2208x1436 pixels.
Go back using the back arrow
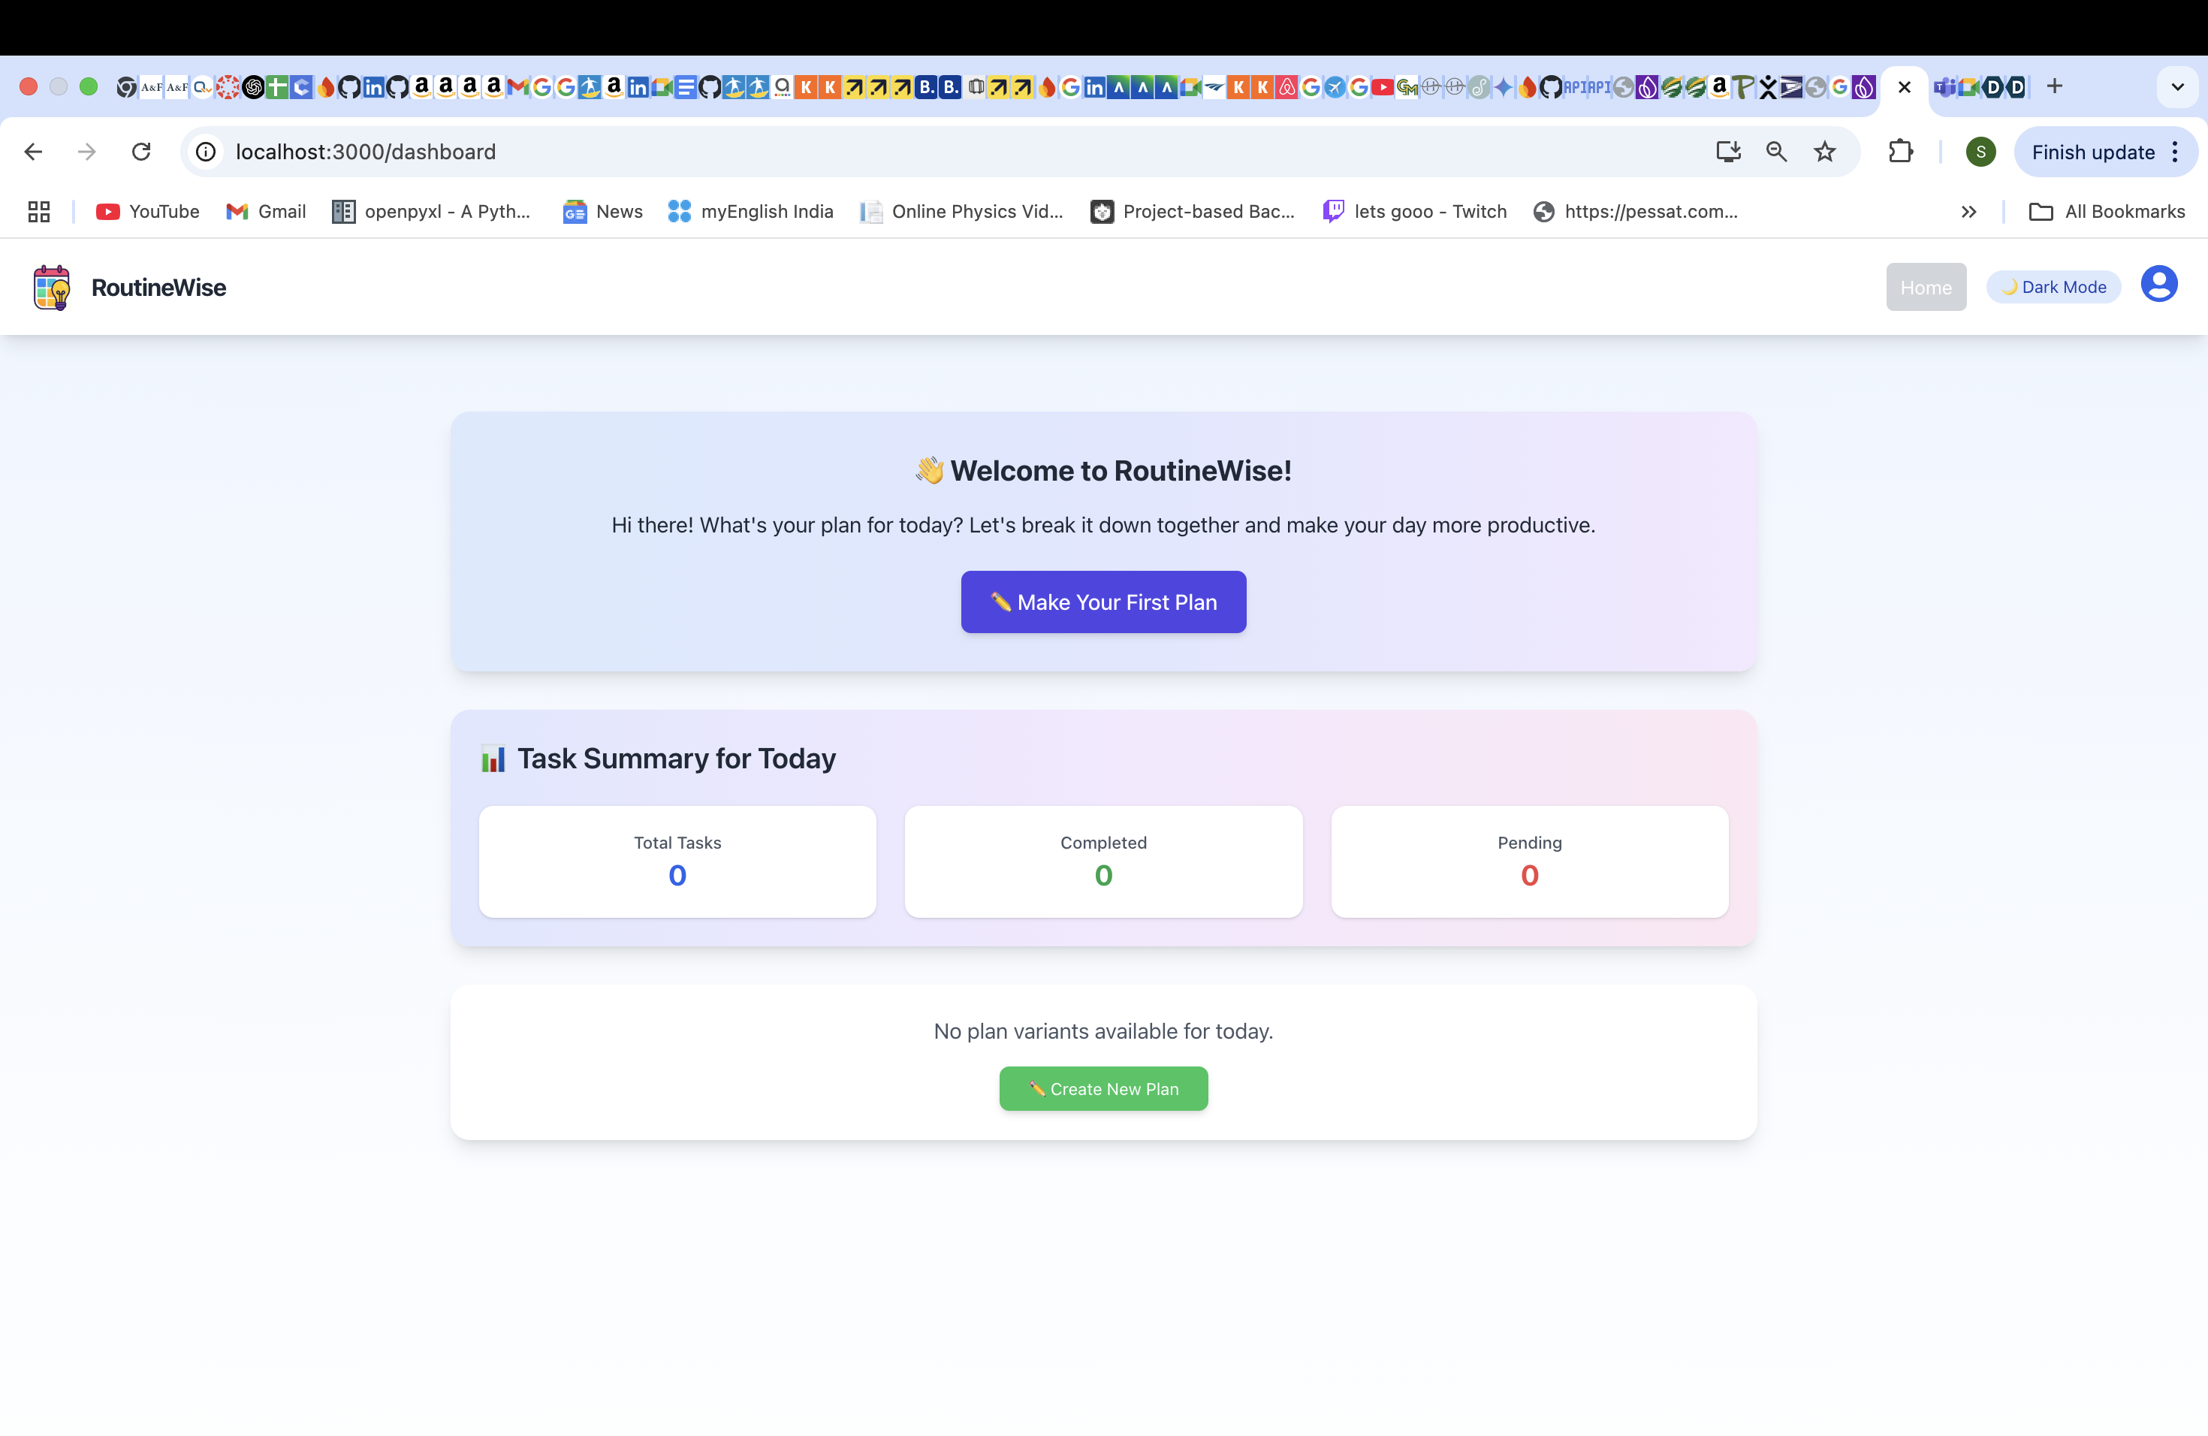tap(33, 152)
